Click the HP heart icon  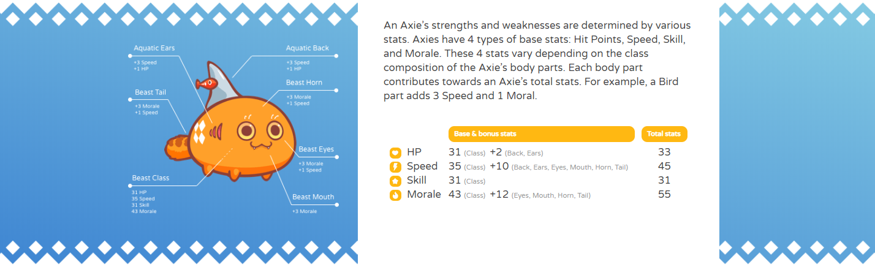[x=395, y=152]
